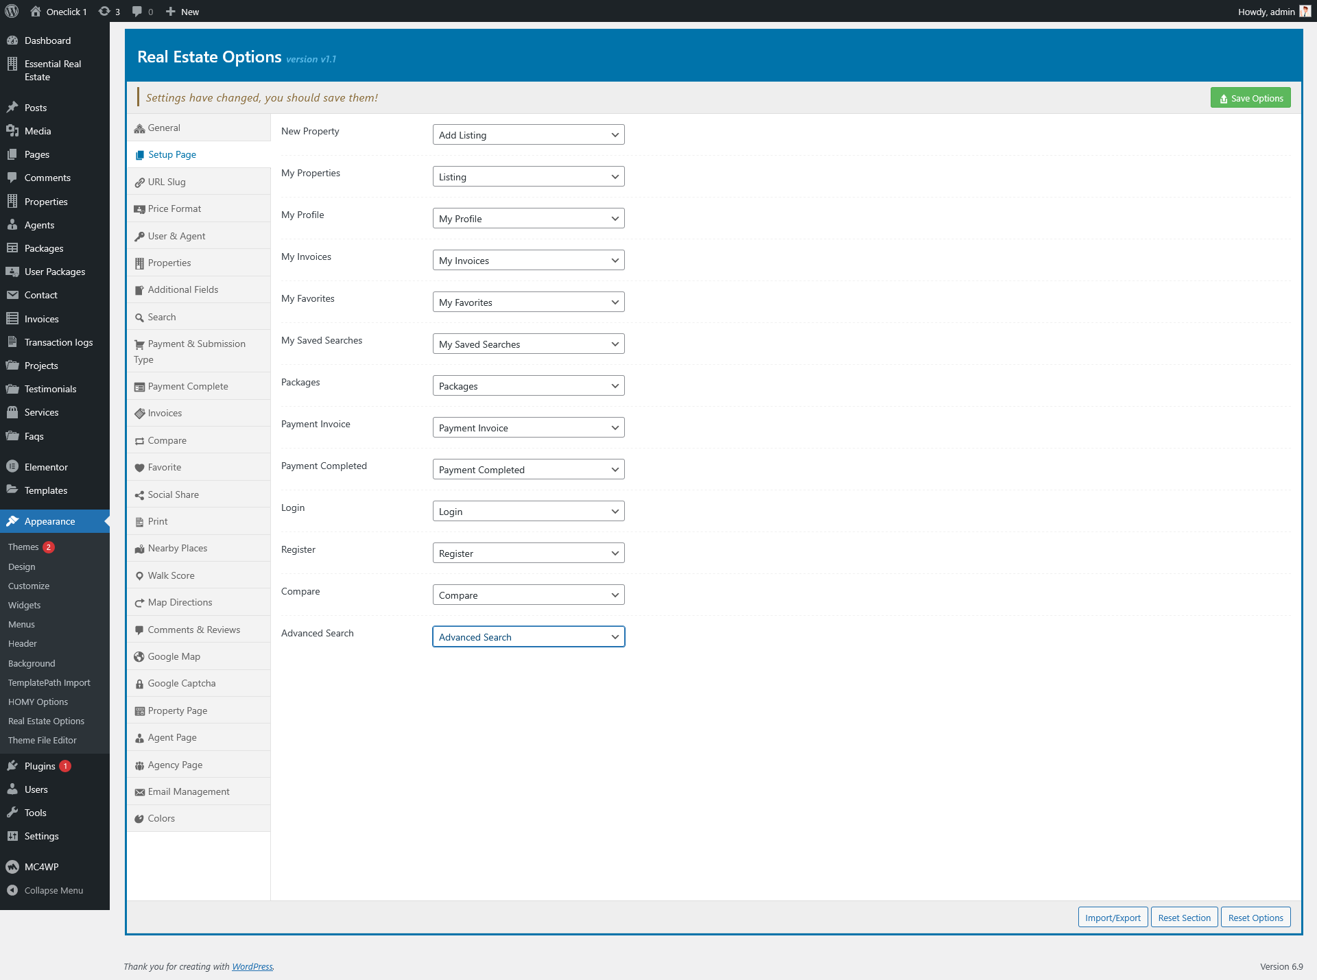Screen dimensions: 1317x980
Task: Open the New Property page dropdown
Action: [x=528, y=134]
